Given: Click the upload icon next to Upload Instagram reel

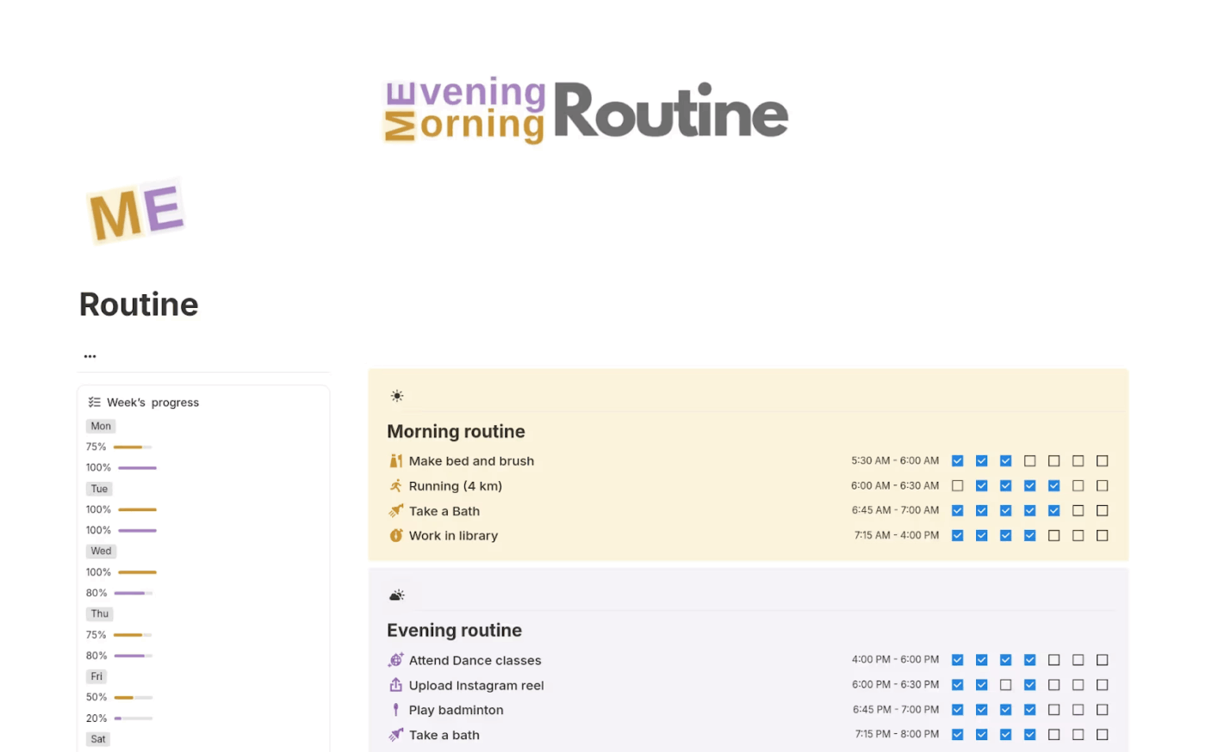Looking at the screenshot, I should (395, 685).
